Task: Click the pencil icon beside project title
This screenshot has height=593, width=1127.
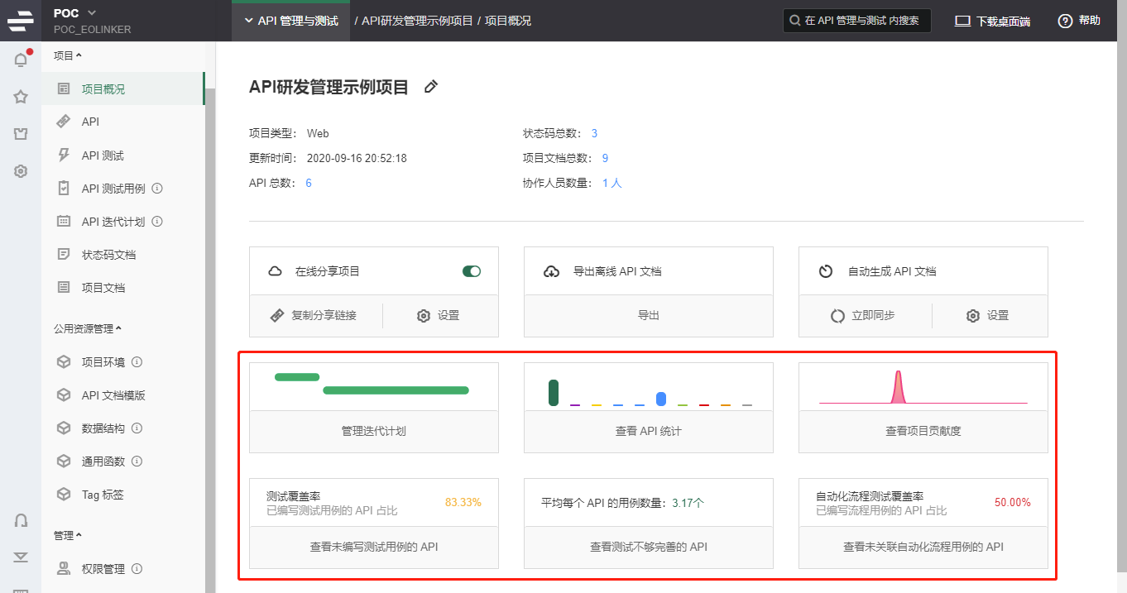Action: [x=430, y=87]
